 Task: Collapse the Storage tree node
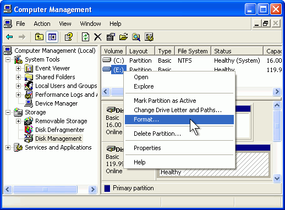pyautogui.click(x=8, y=112)
